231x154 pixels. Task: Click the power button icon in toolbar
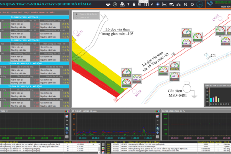pos(192,4)
